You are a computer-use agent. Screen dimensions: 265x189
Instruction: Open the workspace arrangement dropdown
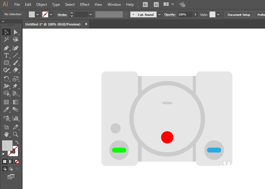(x=172, y=4)
